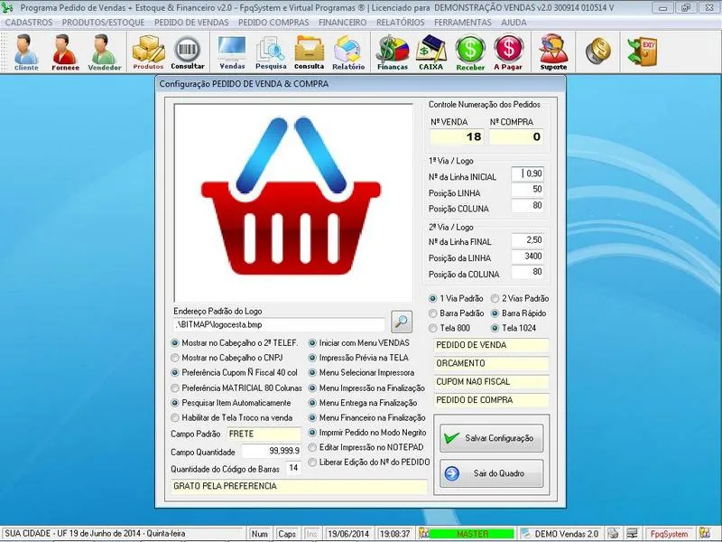Open the RELATÓRIOS menu
Screen dimensions: 722x542
click(400, 21)
